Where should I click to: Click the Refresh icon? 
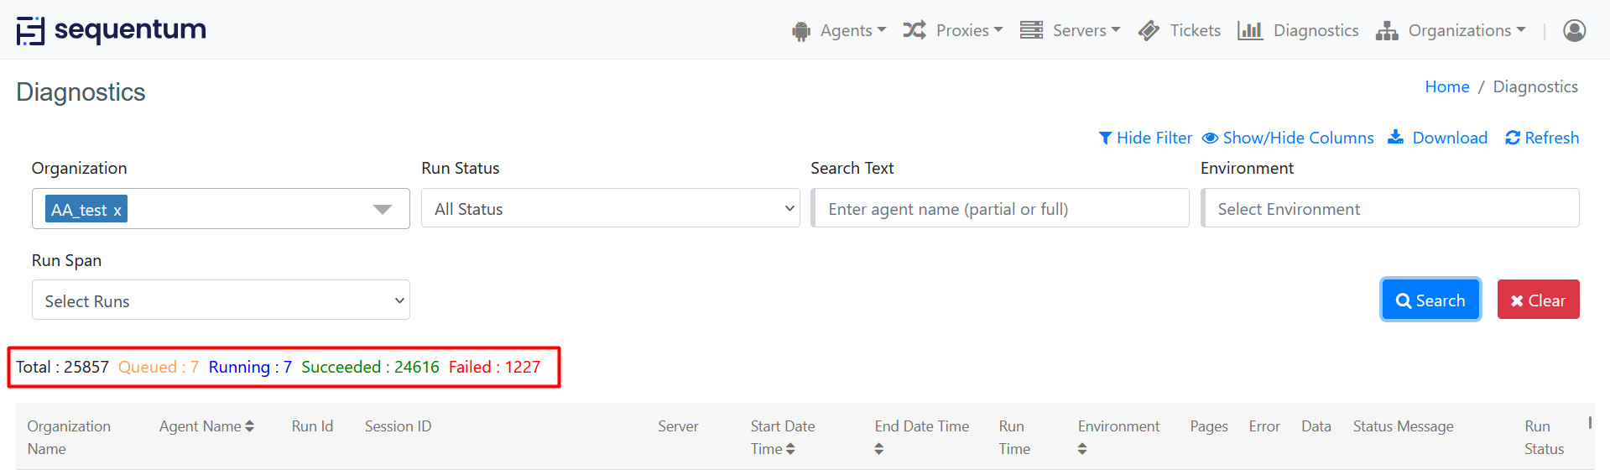[1512, 138]
